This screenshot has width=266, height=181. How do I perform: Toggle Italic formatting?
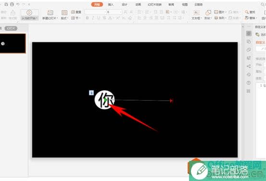(93, 18)
